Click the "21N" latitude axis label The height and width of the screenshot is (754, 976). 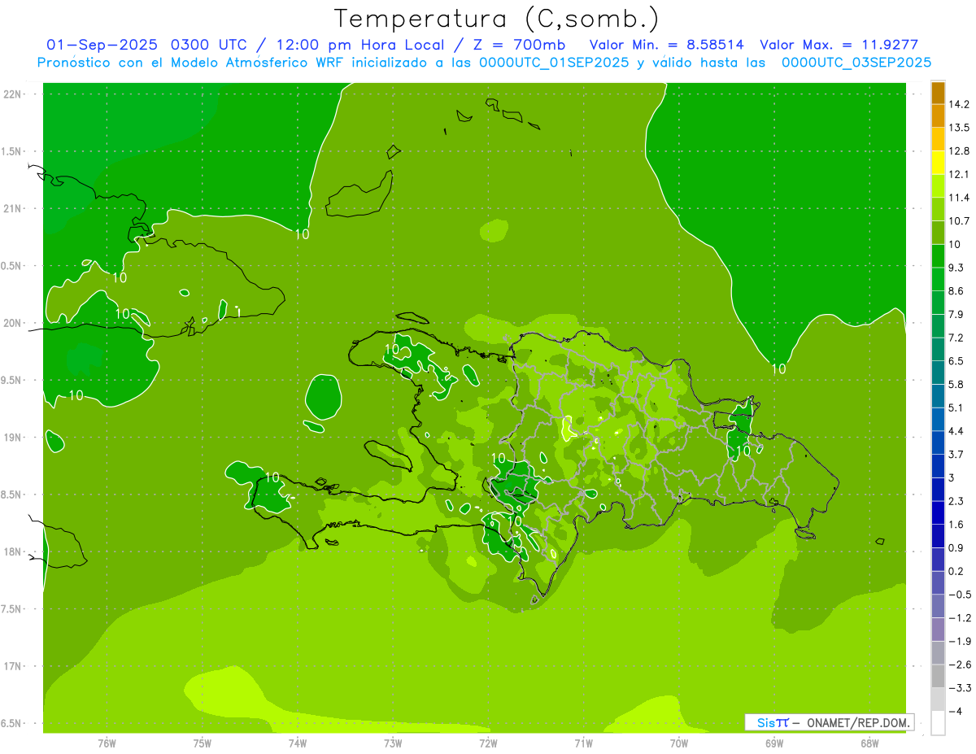click(13, 209)
